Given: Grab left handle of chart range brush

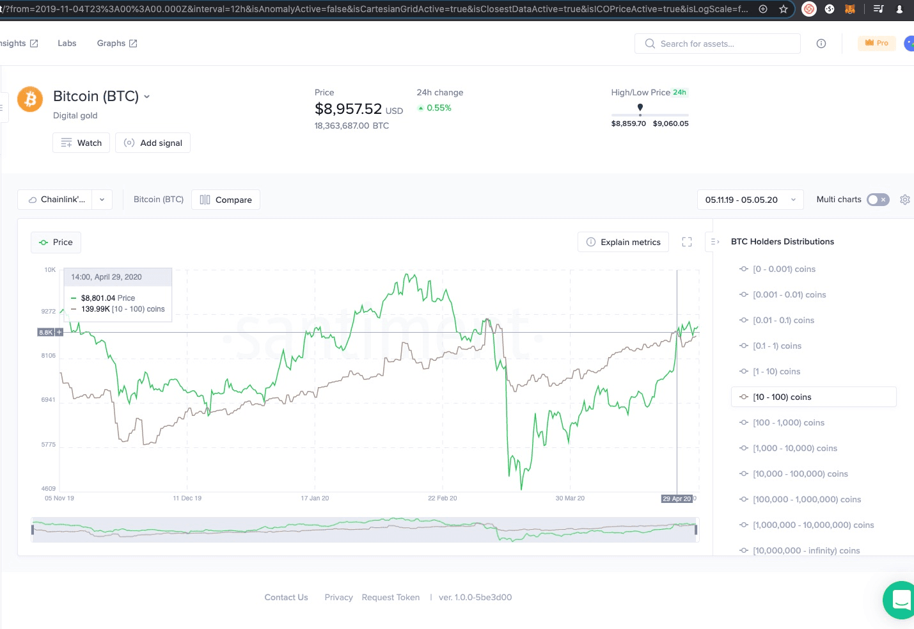Looking at the screenshot, I should pyautogui.click(x=33, y=529).
